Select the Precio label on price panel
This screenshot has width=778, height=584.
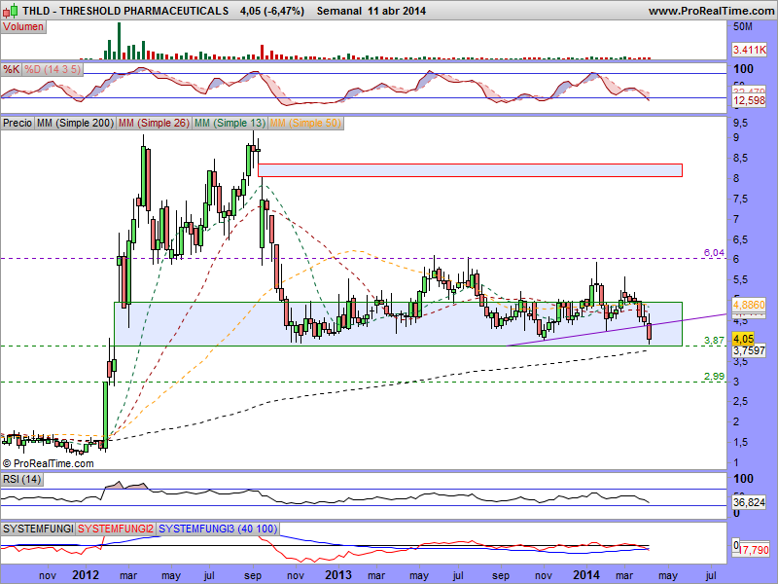(18, 124)
